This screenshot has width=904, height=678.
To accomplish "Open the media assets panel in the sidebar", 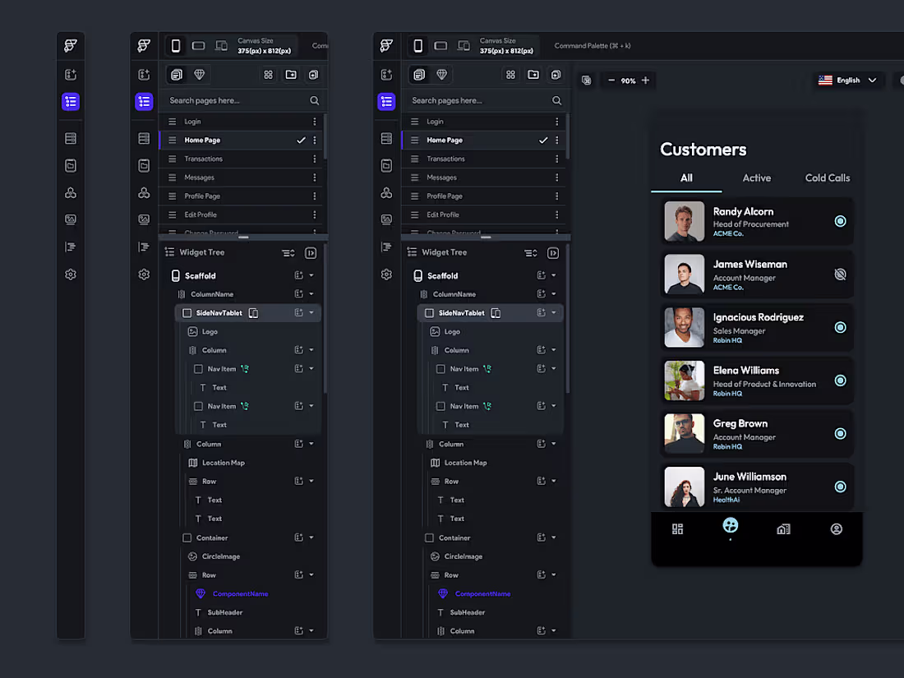I will click(386, 219).
